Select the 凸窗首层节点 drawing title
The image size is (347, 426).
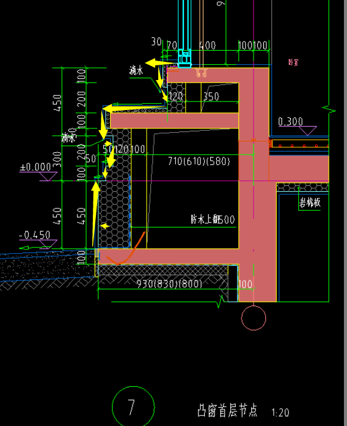[x=227, y=411]
